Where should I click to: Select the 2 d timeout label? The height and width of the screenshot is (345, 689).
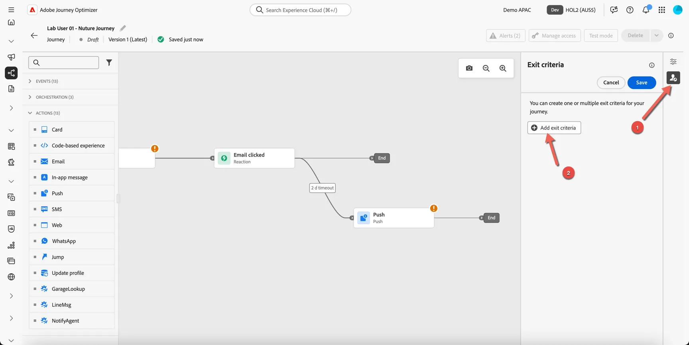(322, 188)
